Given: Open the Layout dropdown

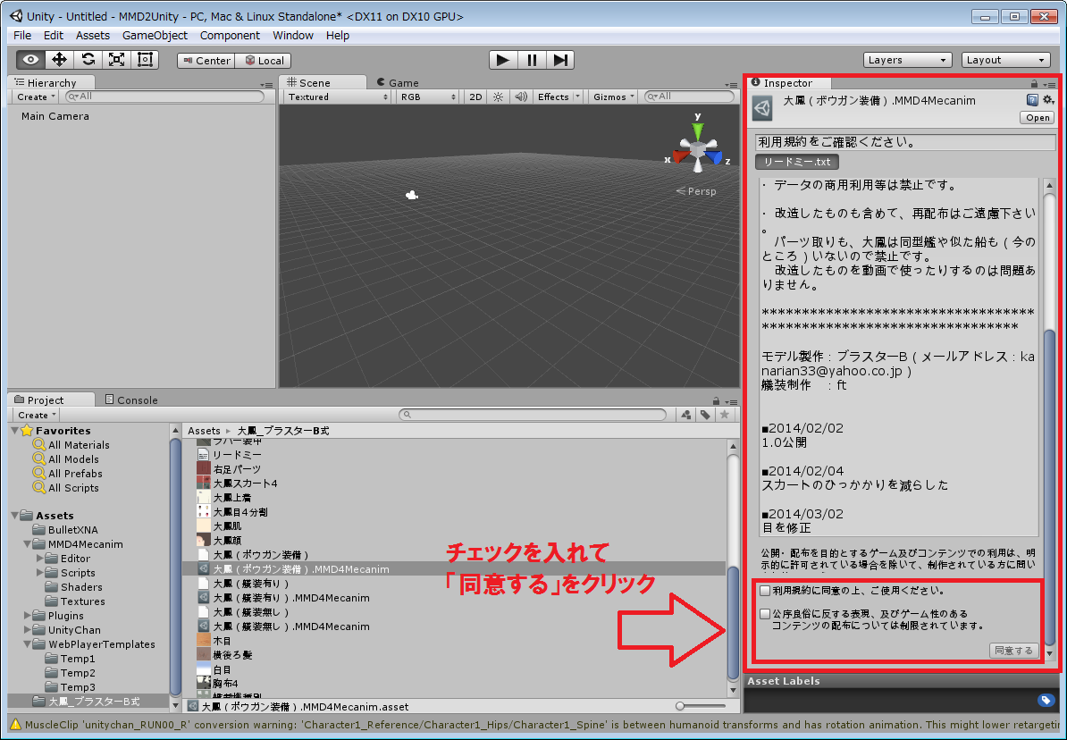Looking at the screenshot, I should (1005, 60).
